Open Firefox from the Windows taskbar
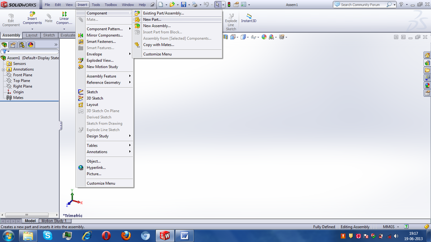The image size is (431, 242). click(126, 236)
